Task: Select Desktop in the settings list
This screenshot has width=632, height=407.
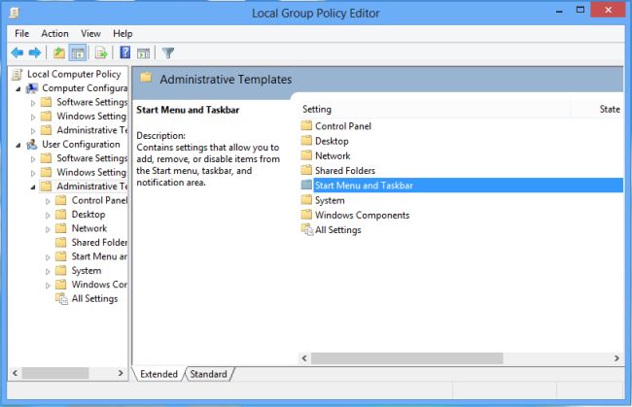Action: coord(332,141)
